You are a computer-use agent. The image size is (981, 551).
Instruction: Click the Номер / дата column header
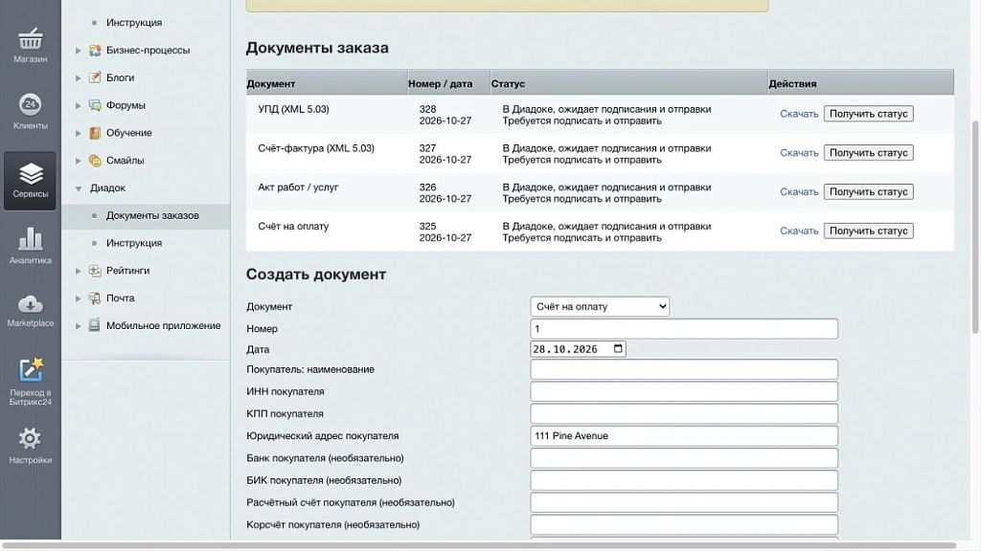[x=448, y=83]
